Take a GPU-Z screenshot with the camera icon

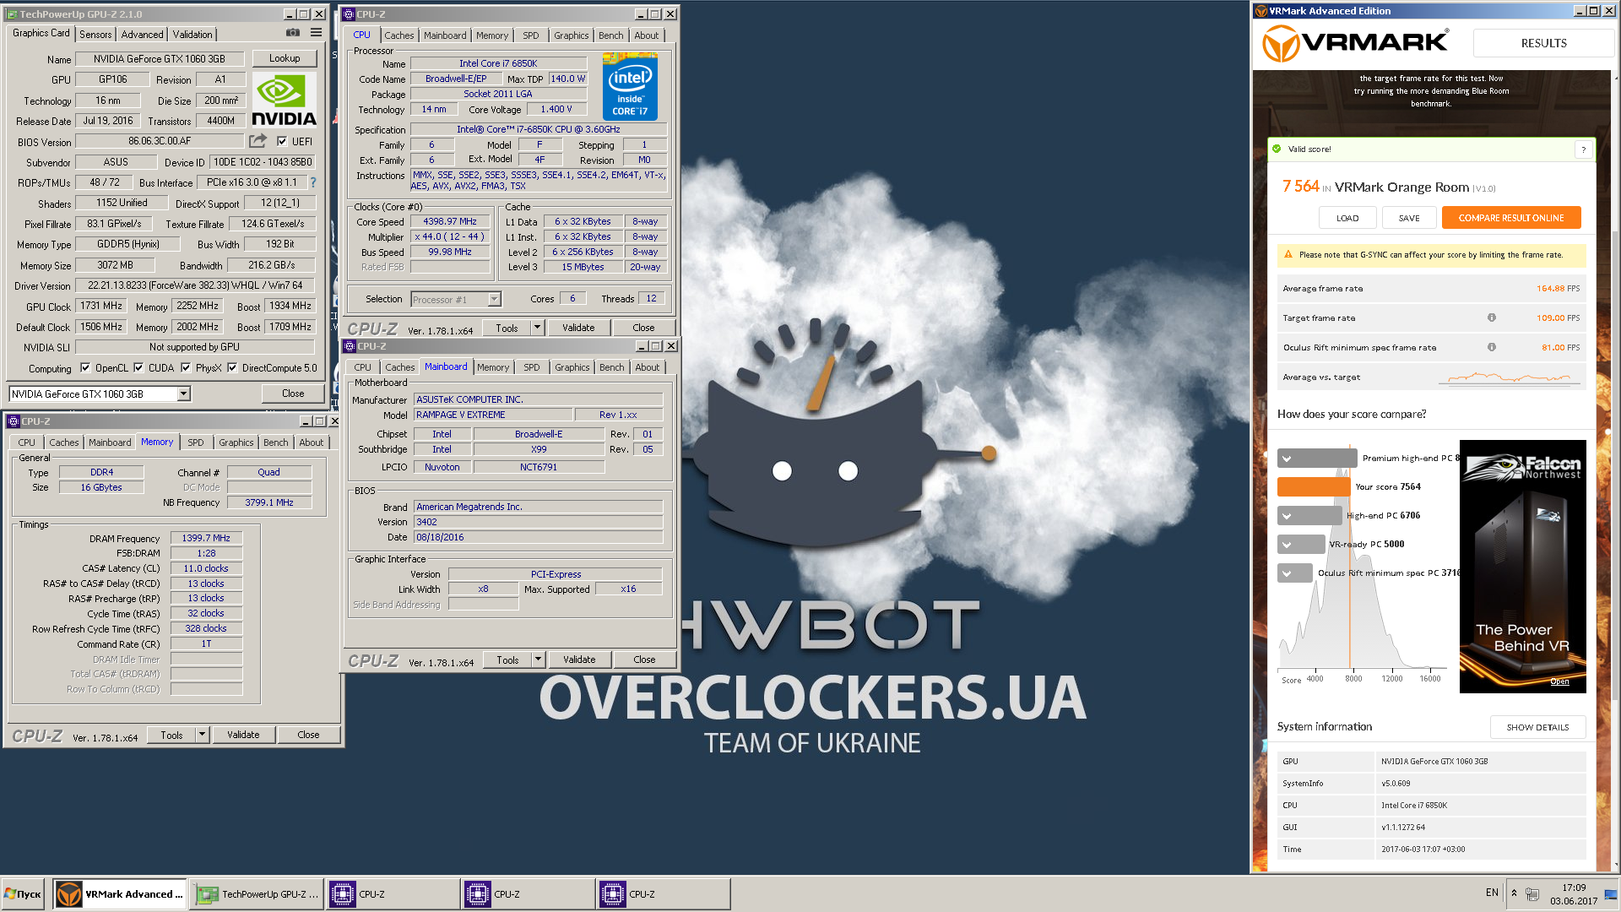pos(293,33)
